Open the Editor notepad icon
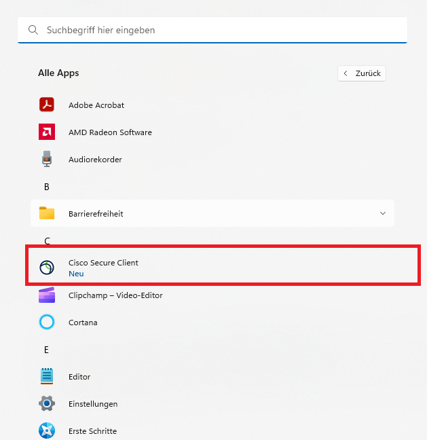Screen dimensions: 427x440 [47, 377]
